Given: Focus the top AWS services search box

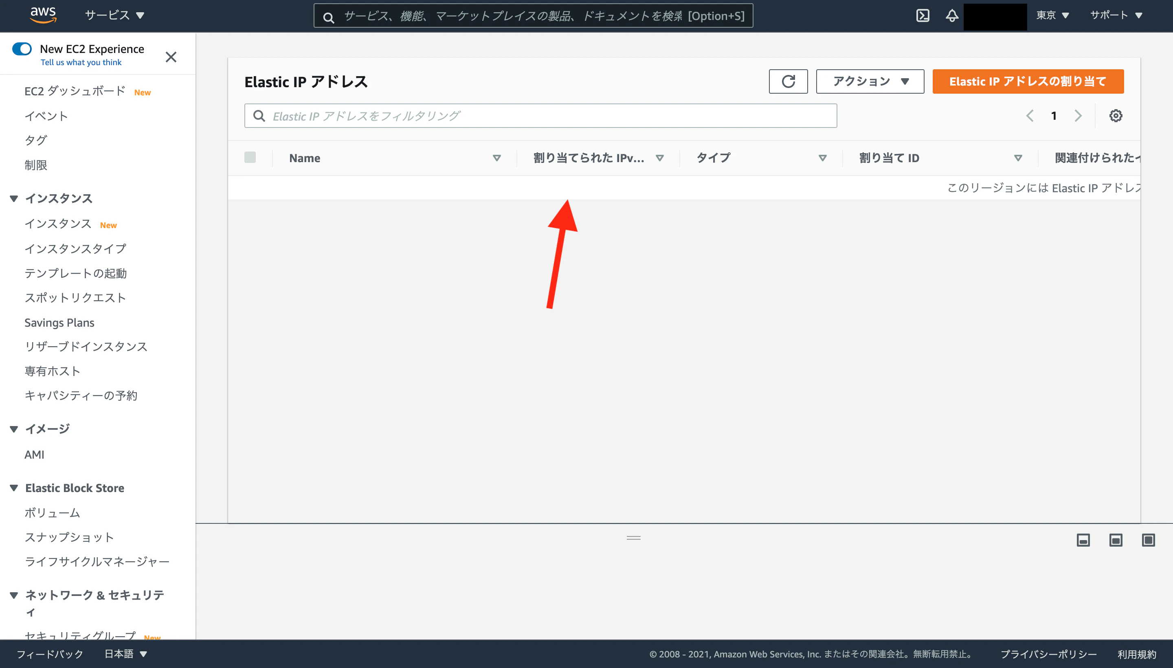Looking at the screenshot, I should pyautogui.click(x=533, y=15).
